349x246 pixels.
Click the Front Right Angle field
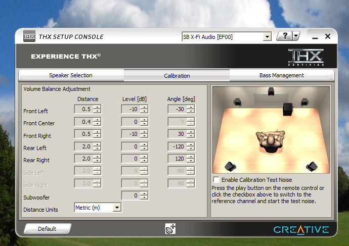pyautogui.click(x=177, y=134)
